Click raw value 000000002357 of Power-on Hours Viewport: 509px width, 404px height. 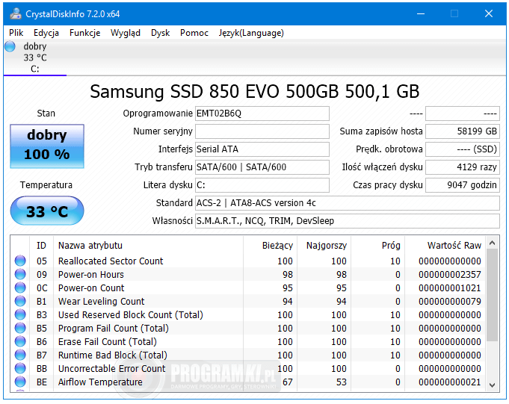[x=450, y=275]
